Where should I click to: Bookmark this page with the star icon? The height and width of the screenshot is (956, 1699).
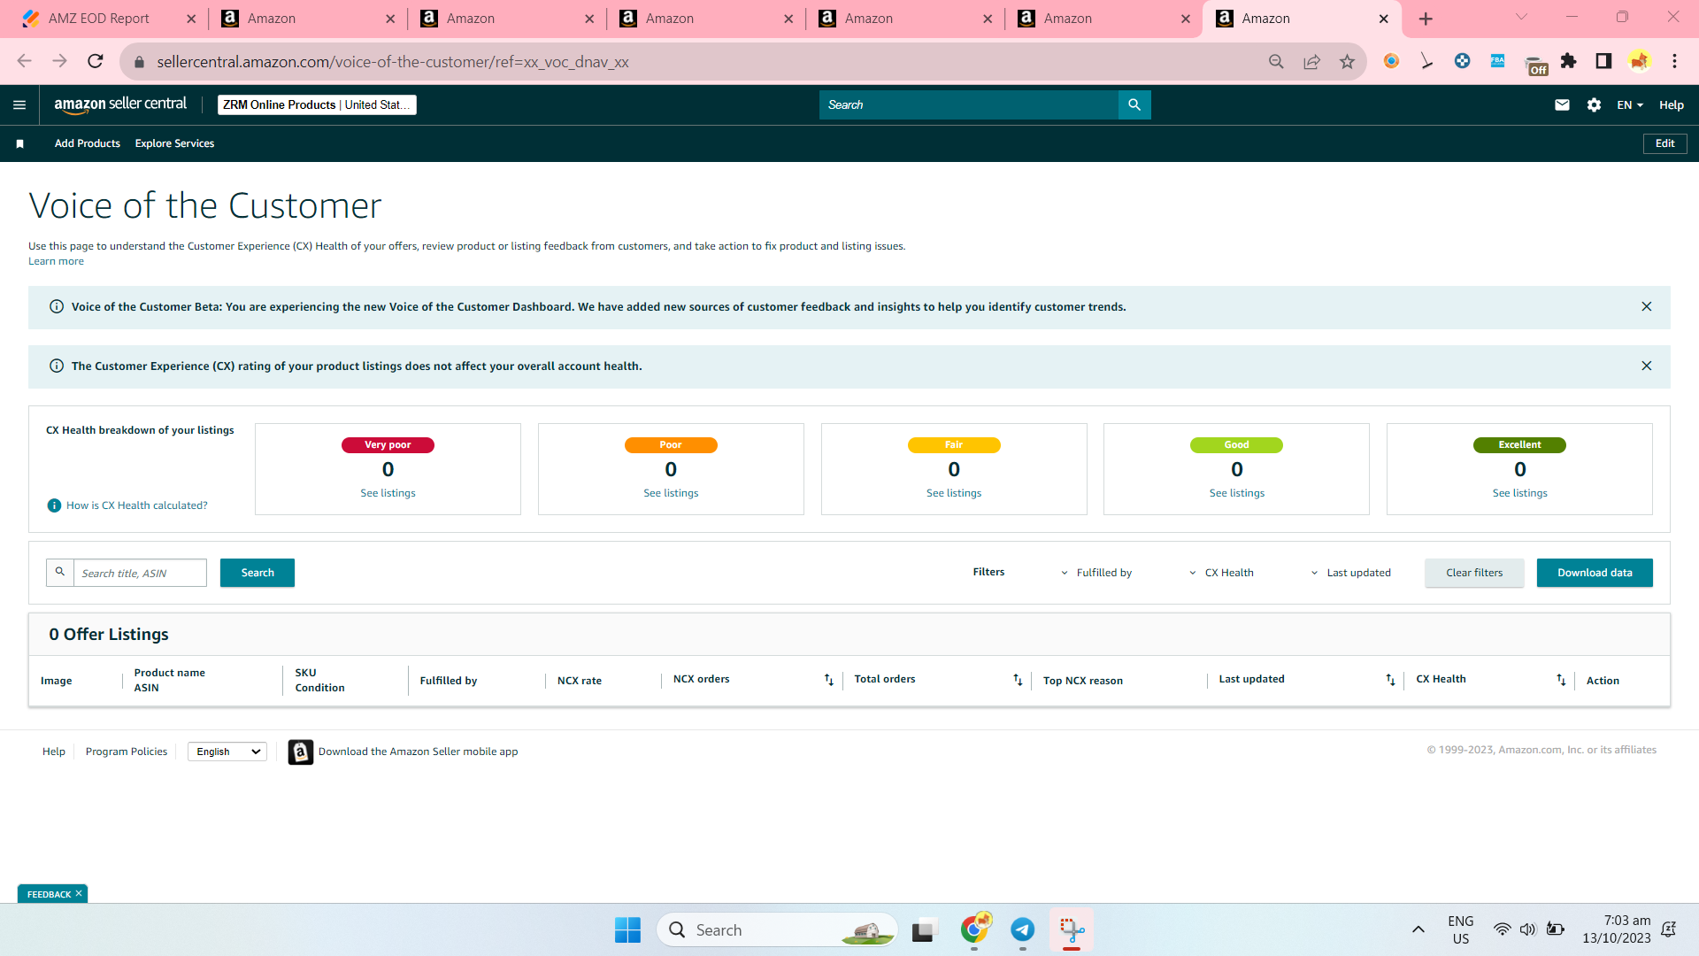[1347, 61]
